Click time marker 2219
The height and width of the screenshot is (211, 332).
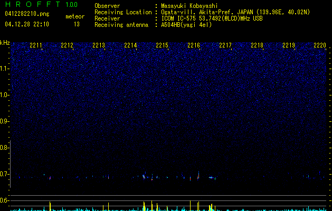pyautogui.click(x=289, y=45)
